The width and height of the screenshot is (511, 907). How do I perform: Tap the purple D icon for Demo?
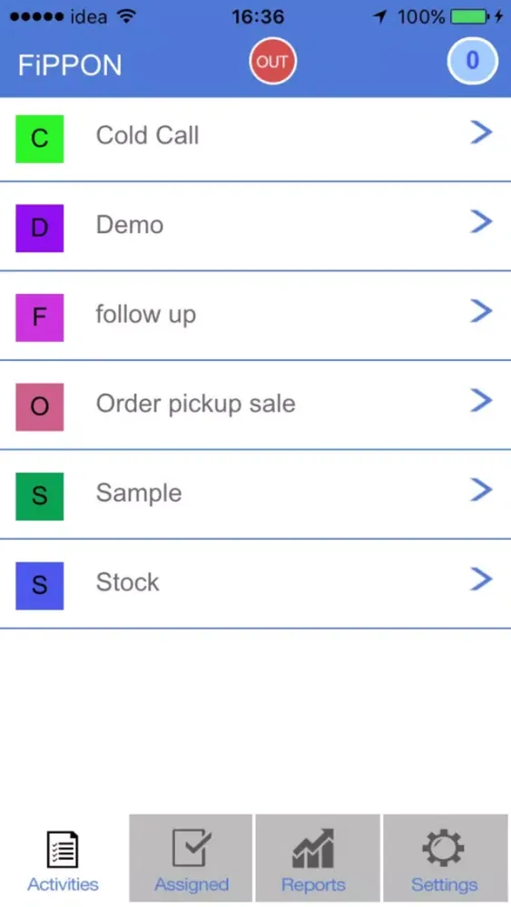coord(39,228)
